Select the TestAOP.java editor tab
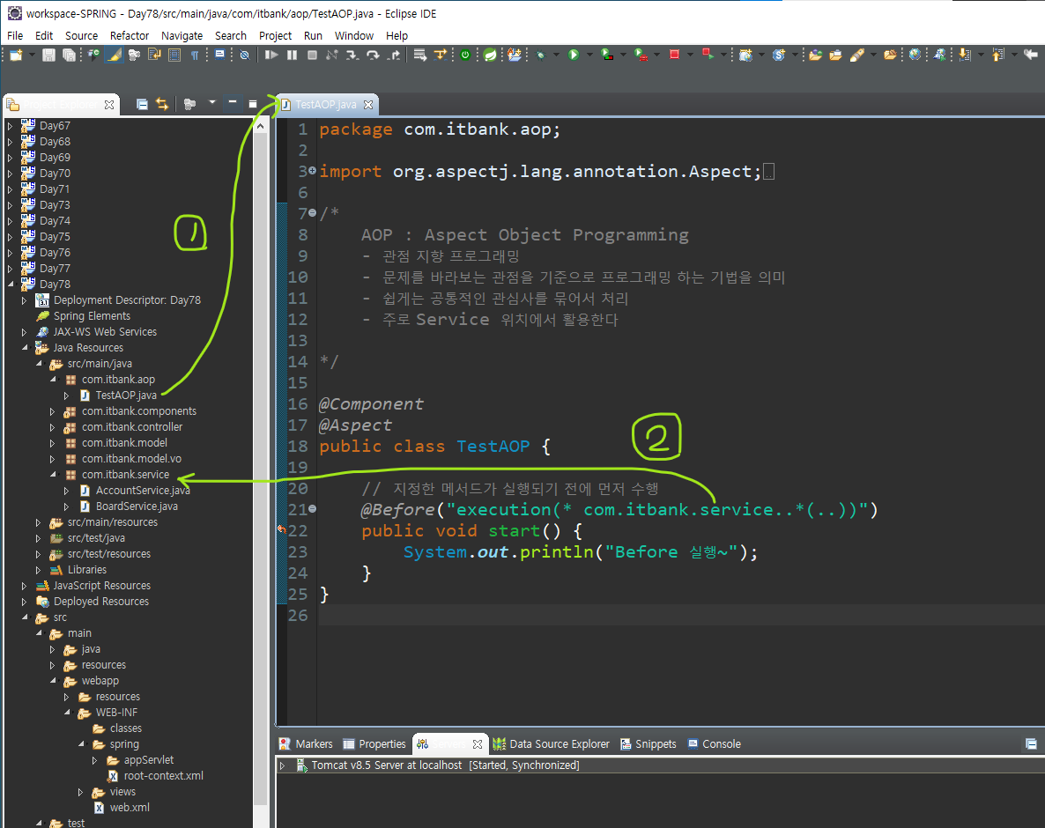The image size is (1045, 828). 325,105
